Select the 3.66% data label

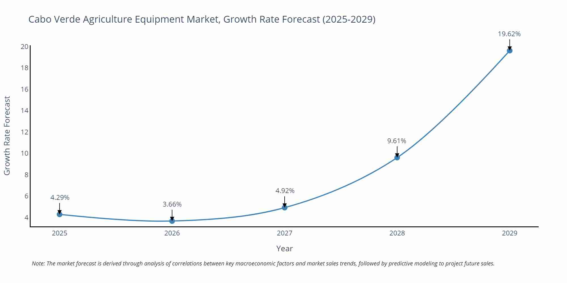click(172, 204)
